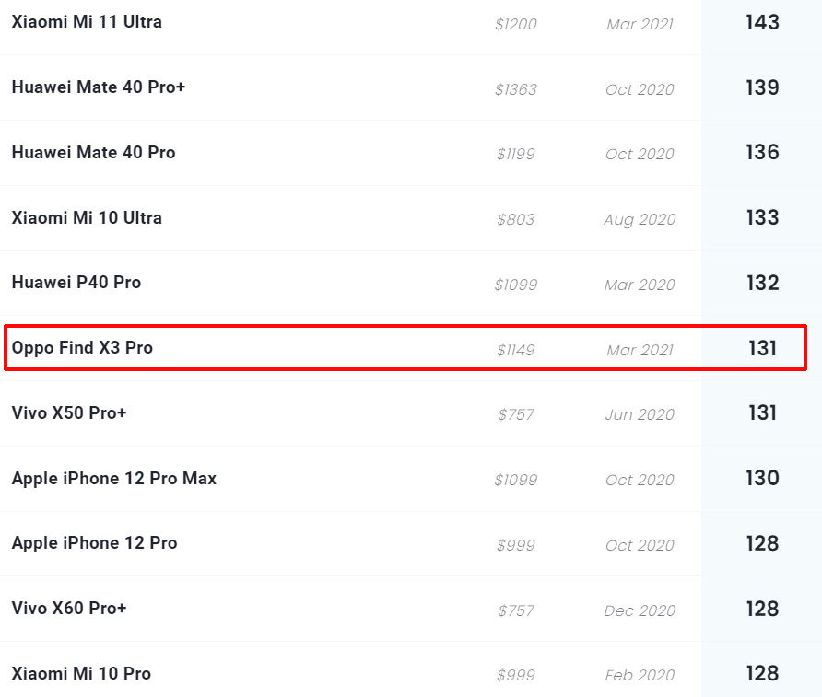Click the Aug 2020 release date
The image size is (822, 697).
[640, 219]
